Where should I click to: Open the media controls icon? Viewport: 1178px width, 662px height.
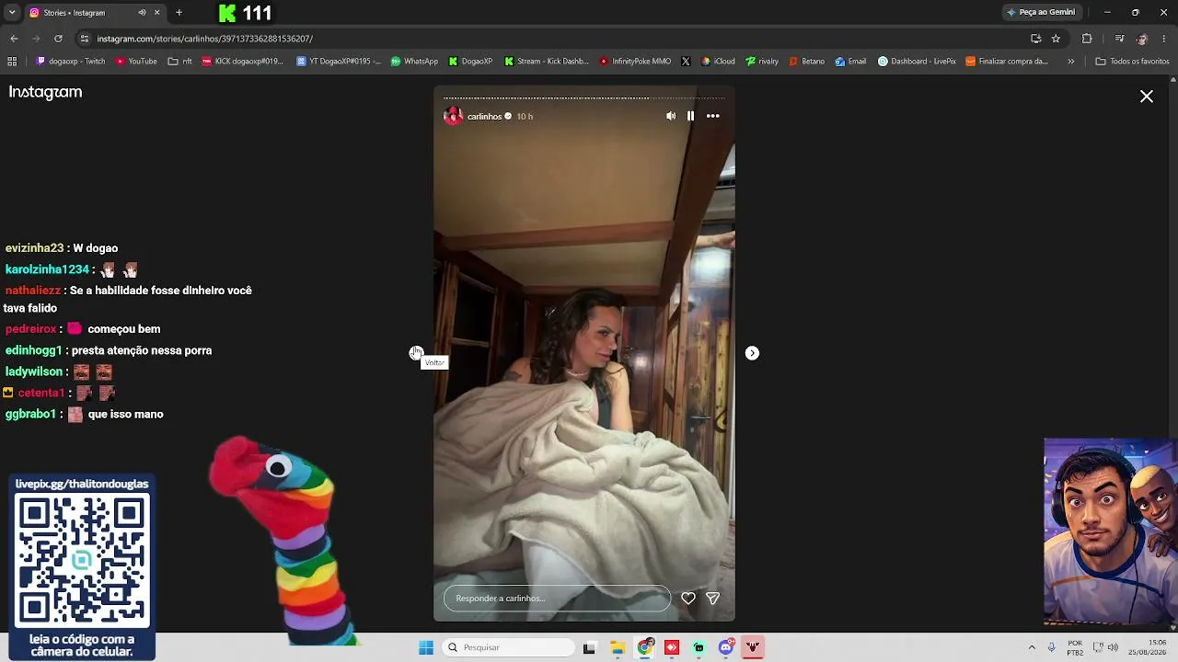pyautogui.click(x=1119, y=39)
